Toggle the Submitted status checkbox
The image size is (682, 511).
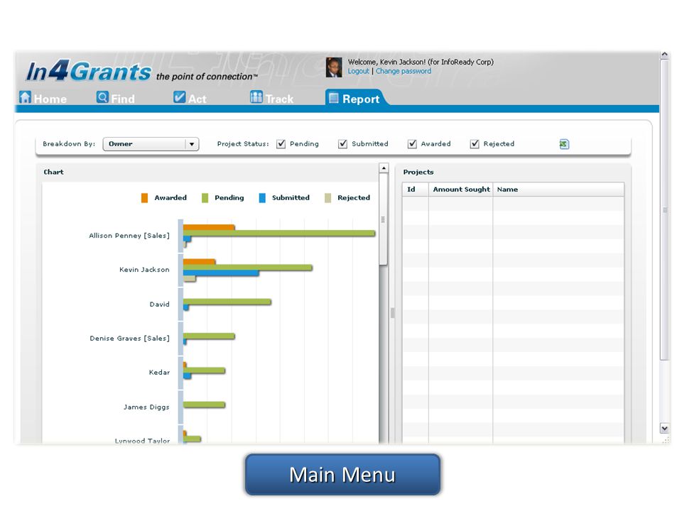point(342,144)
